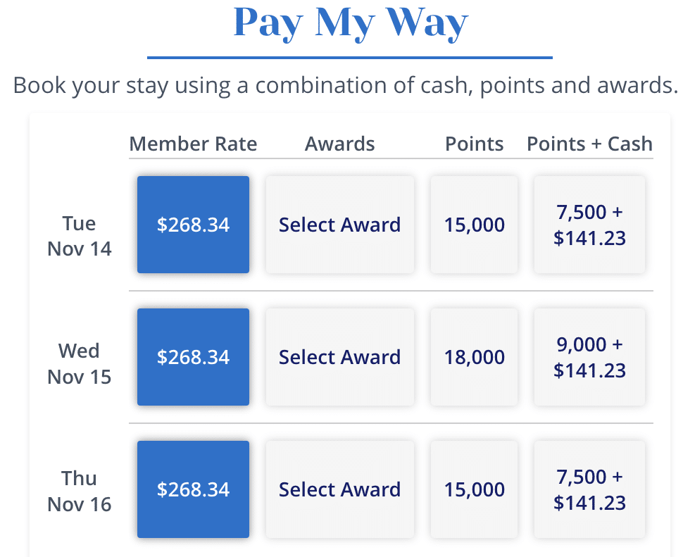
Task: Pick 7,500 + $141.23 for Tue Nov 14
Action: 589,225
